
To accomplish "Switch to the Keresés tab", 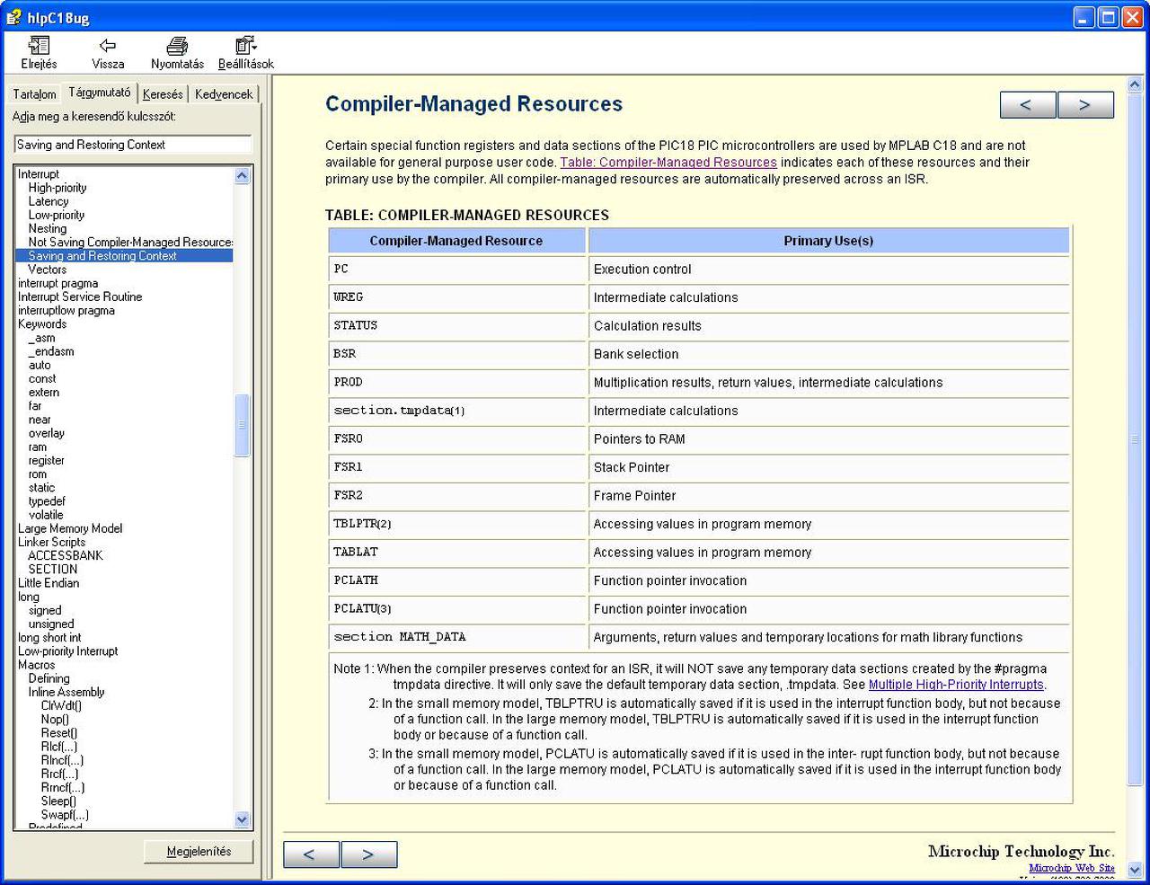I will [163, 94].
